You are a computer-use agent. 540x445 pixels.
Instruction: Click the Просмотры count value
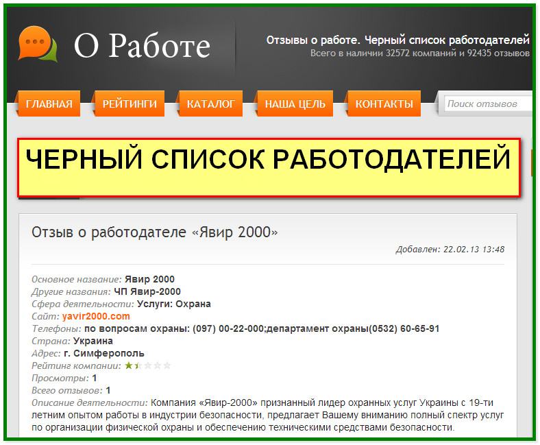pyautogui.click(x=95, y=378)
